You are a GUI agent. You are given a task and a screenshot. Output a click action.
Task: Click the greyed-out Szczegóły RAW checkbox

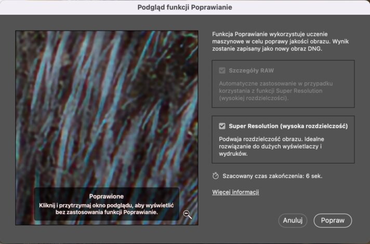pyautogui.click(x=222, y=71)
